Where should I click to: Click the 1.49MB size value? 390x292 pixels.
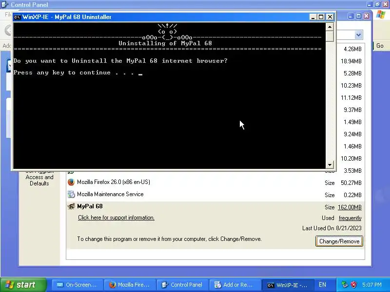tap(352, 122)
